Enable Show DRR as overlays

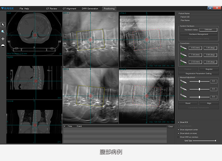tap(178, 137)
